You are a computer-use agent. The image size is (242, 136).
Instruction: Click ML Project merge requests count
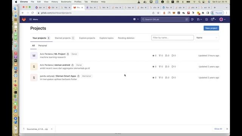click(x=167, y=56)
